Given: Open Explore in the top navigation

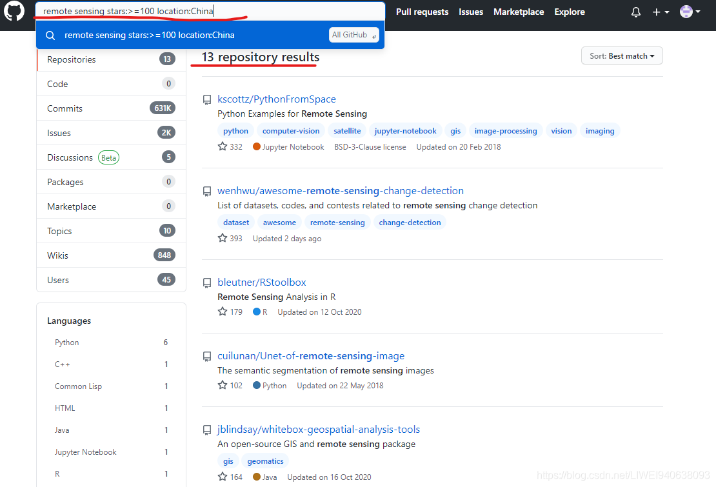Looking at the screenshot, I should coord(570,12).
